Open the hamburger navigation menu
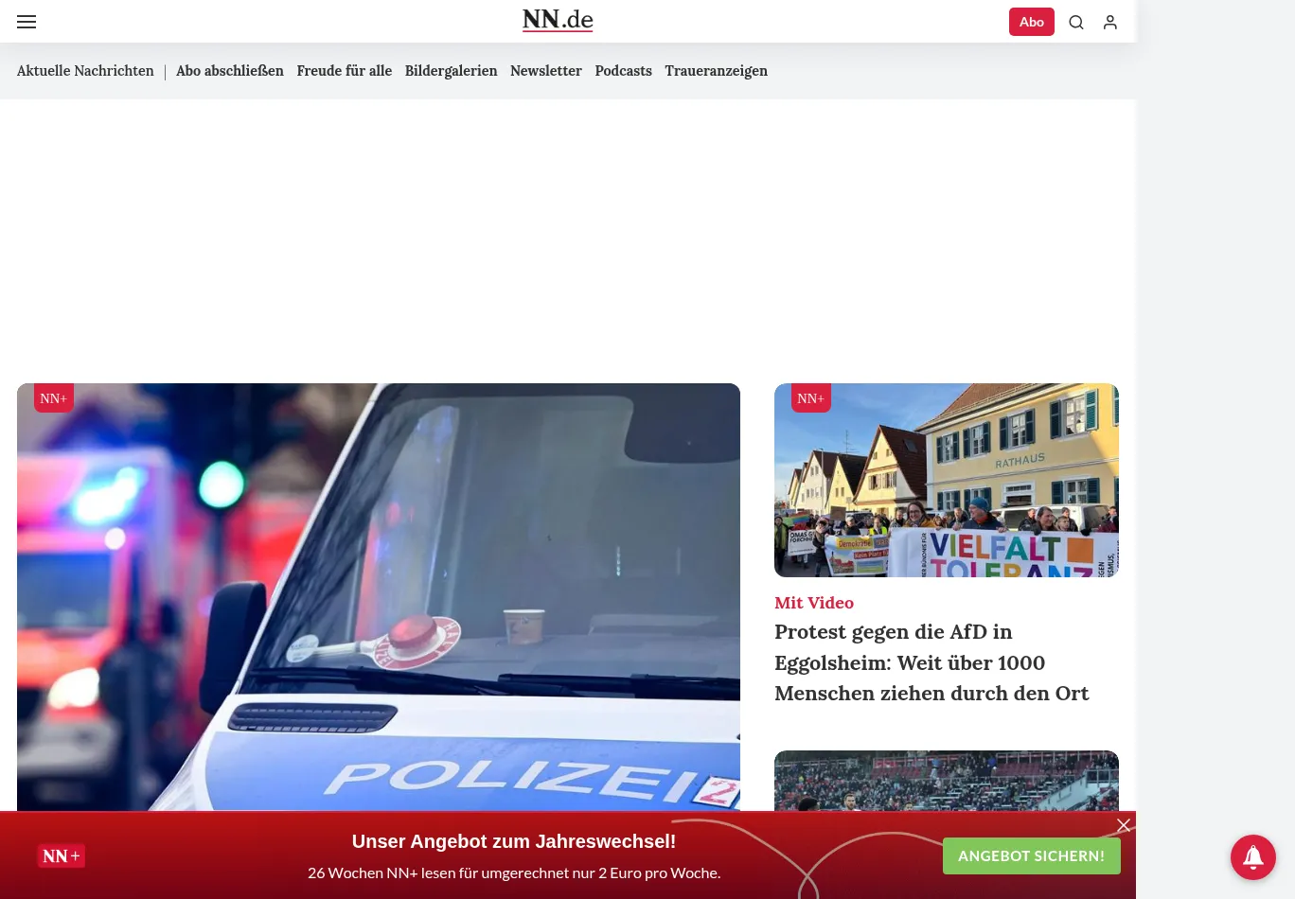The image size is (1295, 899). tap(27, 22)
